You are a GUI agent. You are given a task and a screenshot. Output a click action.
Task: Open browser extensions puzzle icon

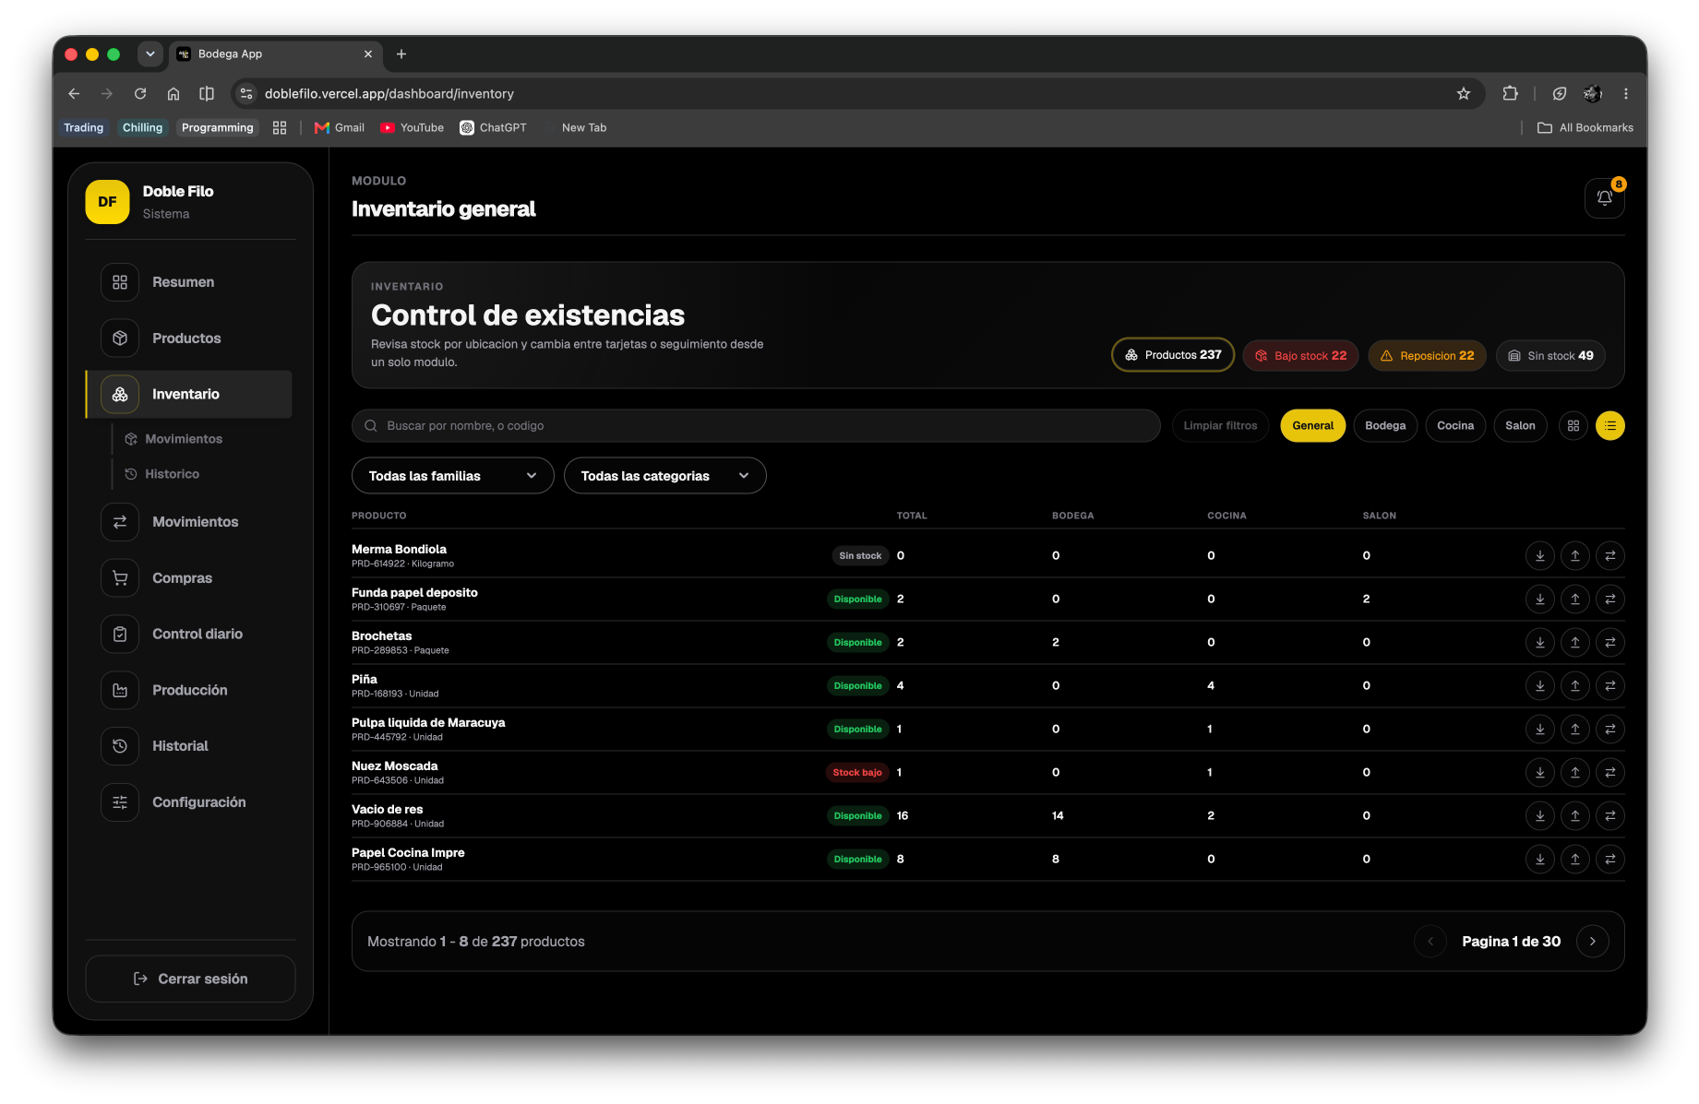click(x=1510, y=94)
